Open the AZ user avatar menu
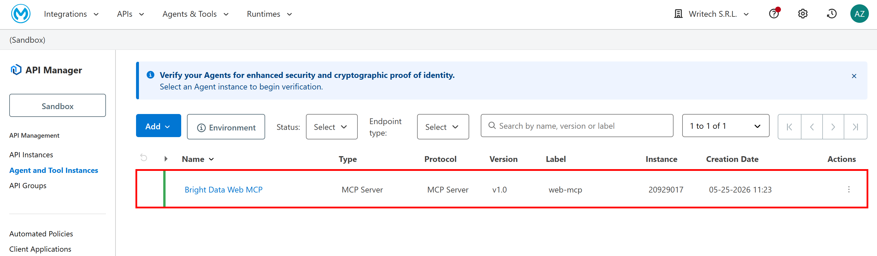This screenshot has height=256, width=877. (x=859, y=14)
